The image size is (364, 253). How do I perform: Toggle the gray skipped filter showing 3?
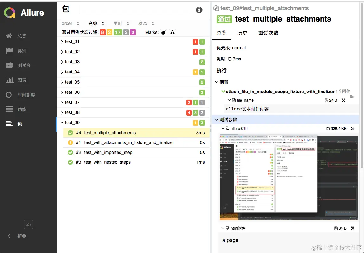pyautogui.click(x=126, y=33)
